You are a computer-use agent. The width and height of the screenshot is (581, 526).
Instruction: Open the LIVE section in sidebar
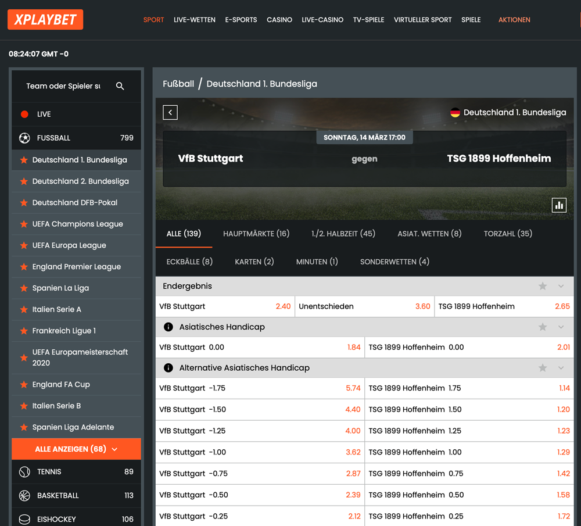pyautogui.click(x=76, y=114)
